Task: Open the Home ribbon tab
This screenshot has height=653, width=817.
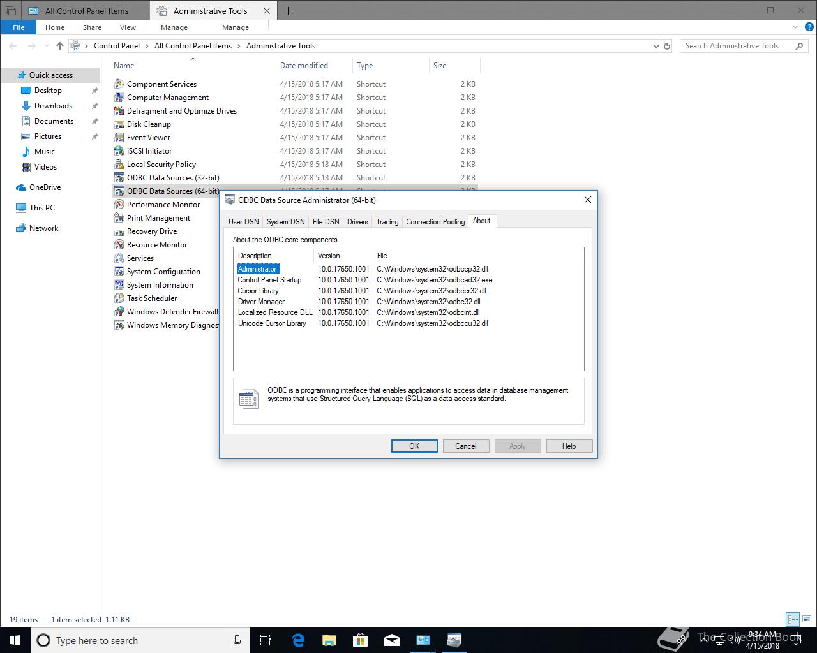Action: [55, 27]
